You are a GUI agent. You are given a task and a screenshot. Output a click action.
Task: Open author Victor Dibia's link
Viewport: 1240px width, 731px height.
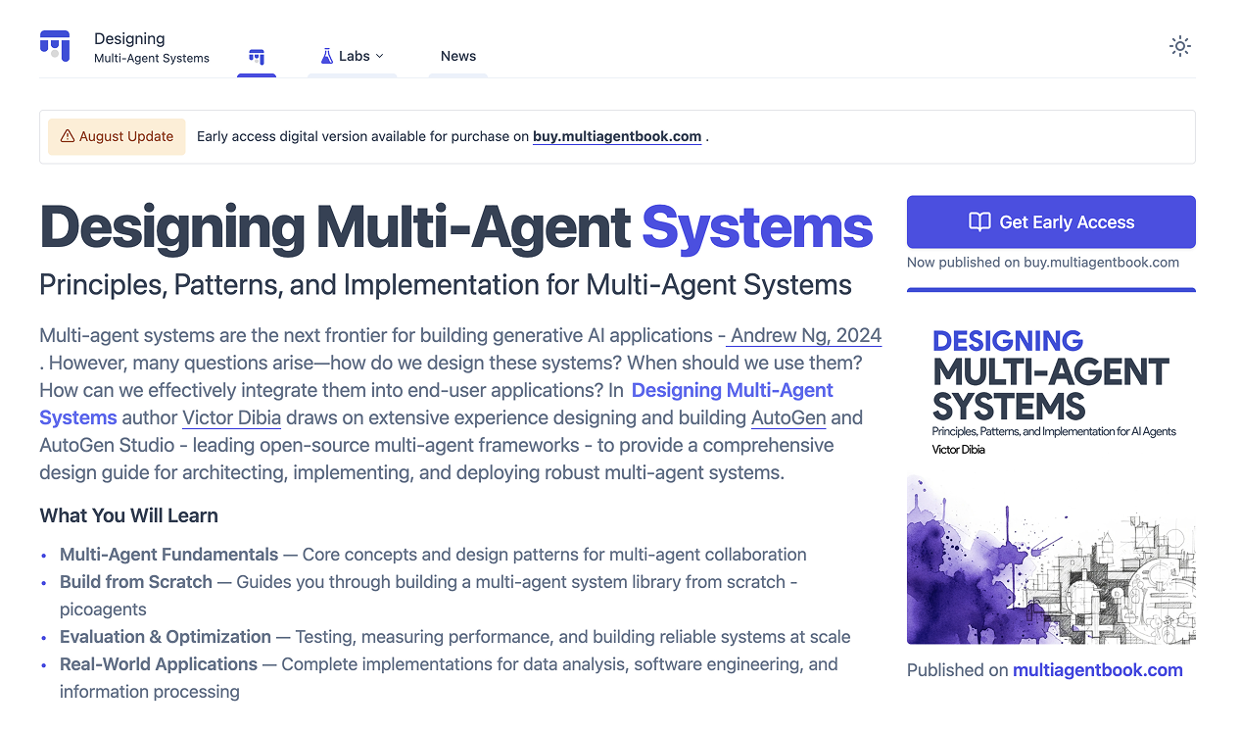pos(231,417)
